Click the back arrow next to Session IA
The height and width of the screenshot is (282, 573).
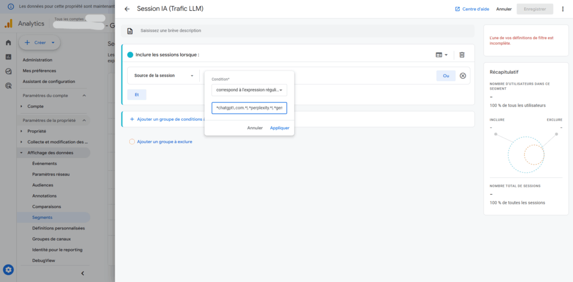click(x=127, y=9)
